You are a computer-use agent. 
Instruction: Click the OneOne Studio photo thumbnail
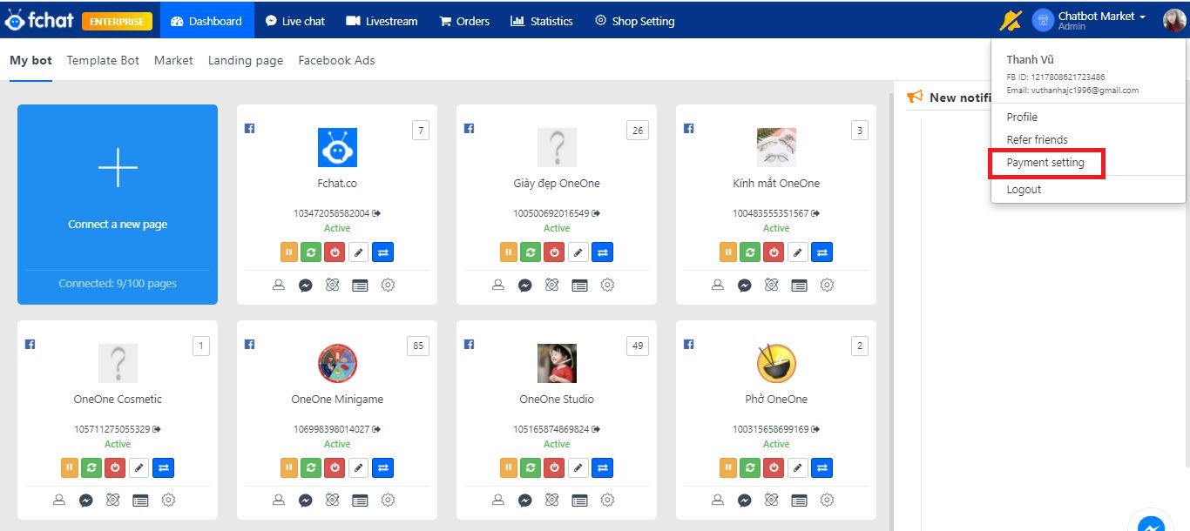click(557, 363)
